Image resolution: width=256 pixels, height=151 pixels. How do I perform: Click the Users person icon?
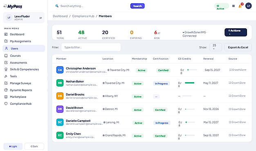pyautogui.click(x=7, y=48)
